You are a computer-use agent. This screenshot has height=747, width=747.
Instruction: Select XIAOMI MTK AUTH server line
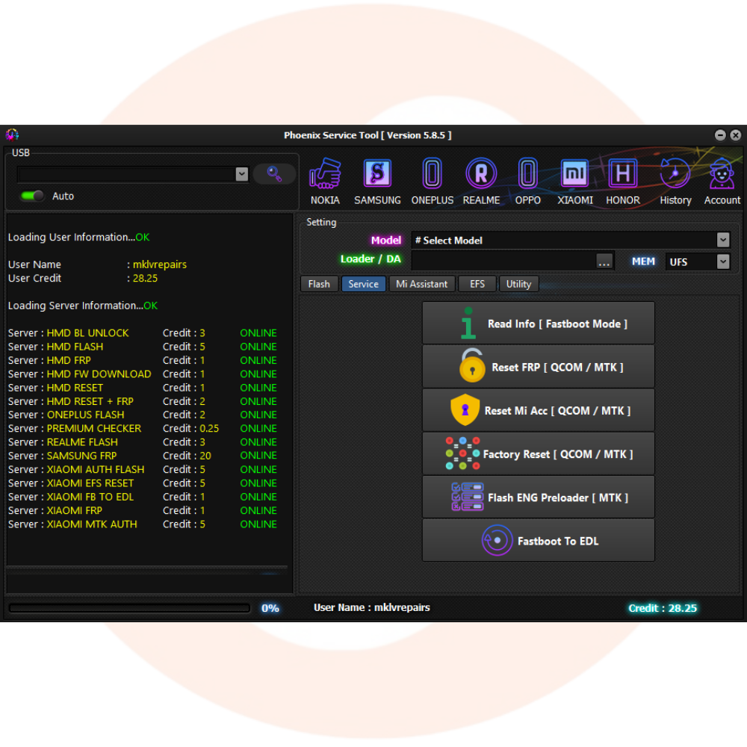[143, 524]
